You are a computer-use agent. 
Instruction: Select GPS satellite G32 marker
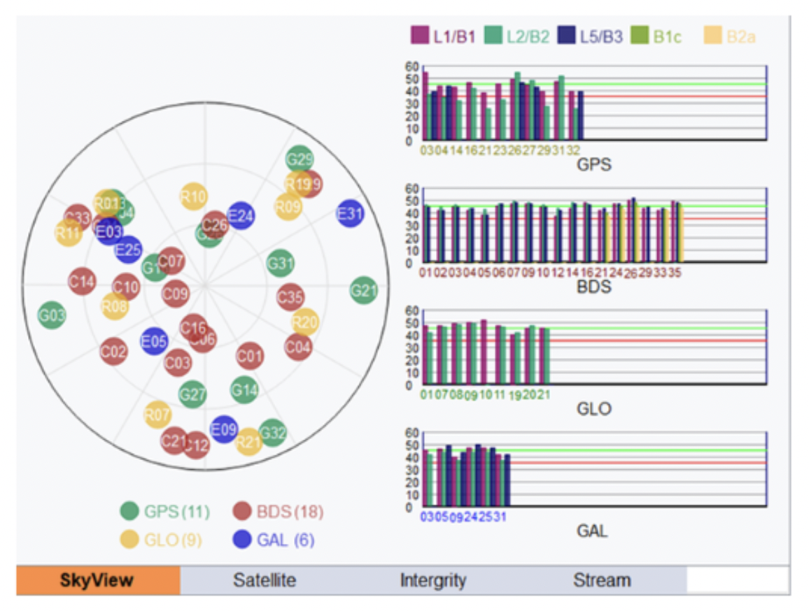coord(272,433)
